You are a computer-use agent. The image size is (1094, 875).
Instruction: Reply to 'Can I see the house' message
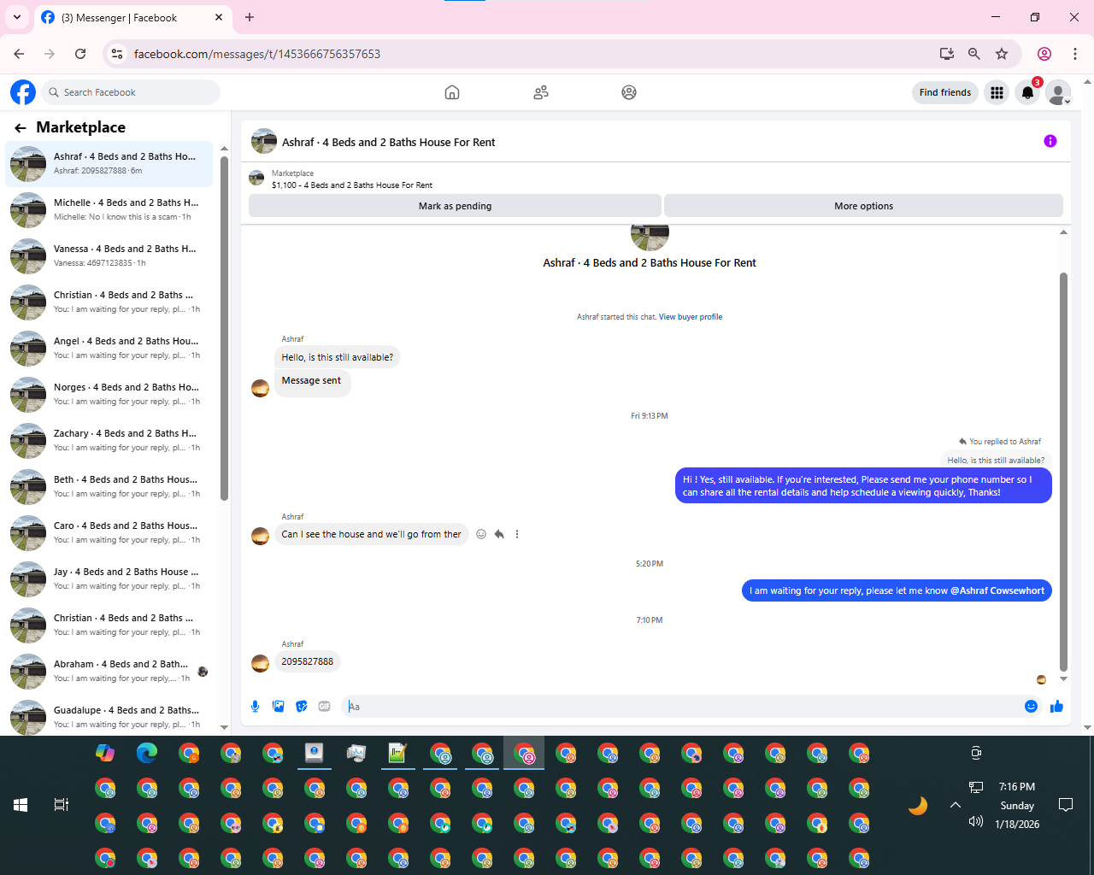(x=499, y=534)
